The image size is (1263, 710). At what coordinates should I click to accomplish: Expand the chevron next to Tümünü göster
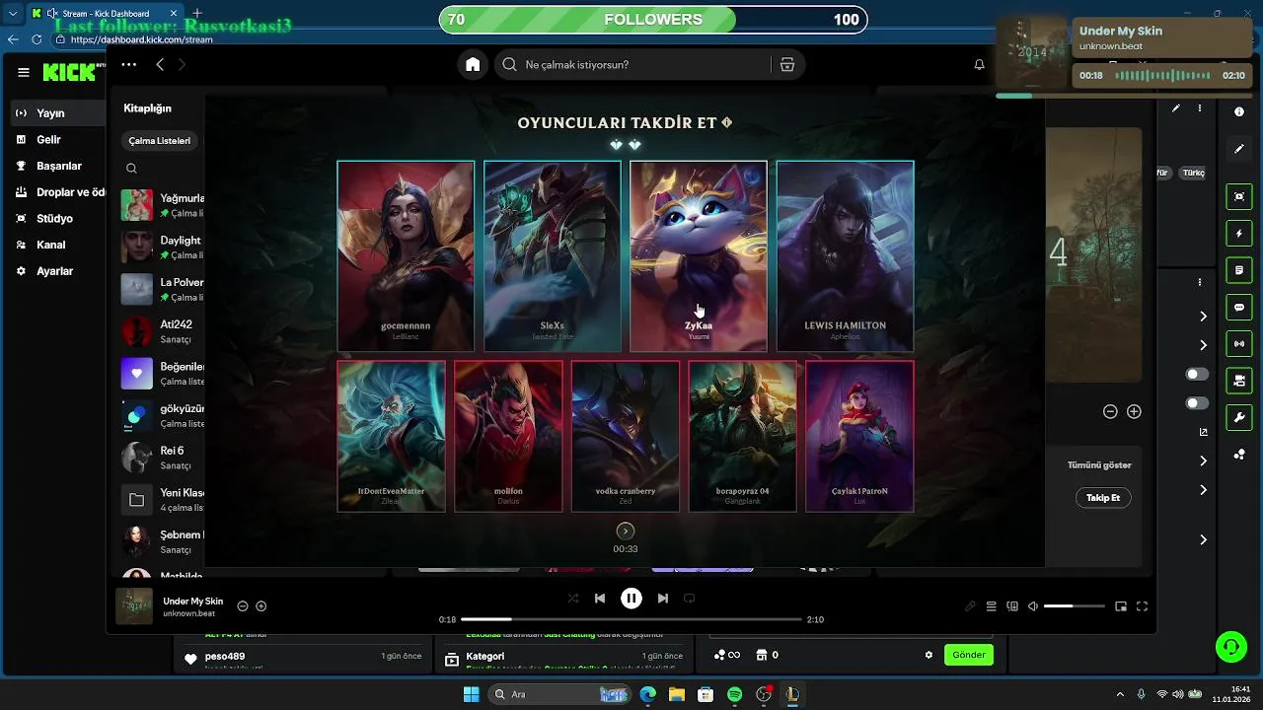point(1203,461)
